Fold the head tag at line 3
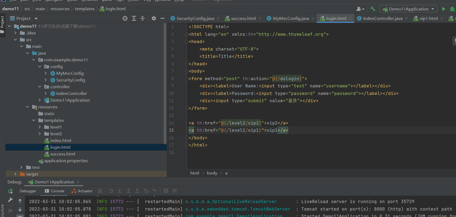This screenshot has height=217, width=456. point(186,42)
